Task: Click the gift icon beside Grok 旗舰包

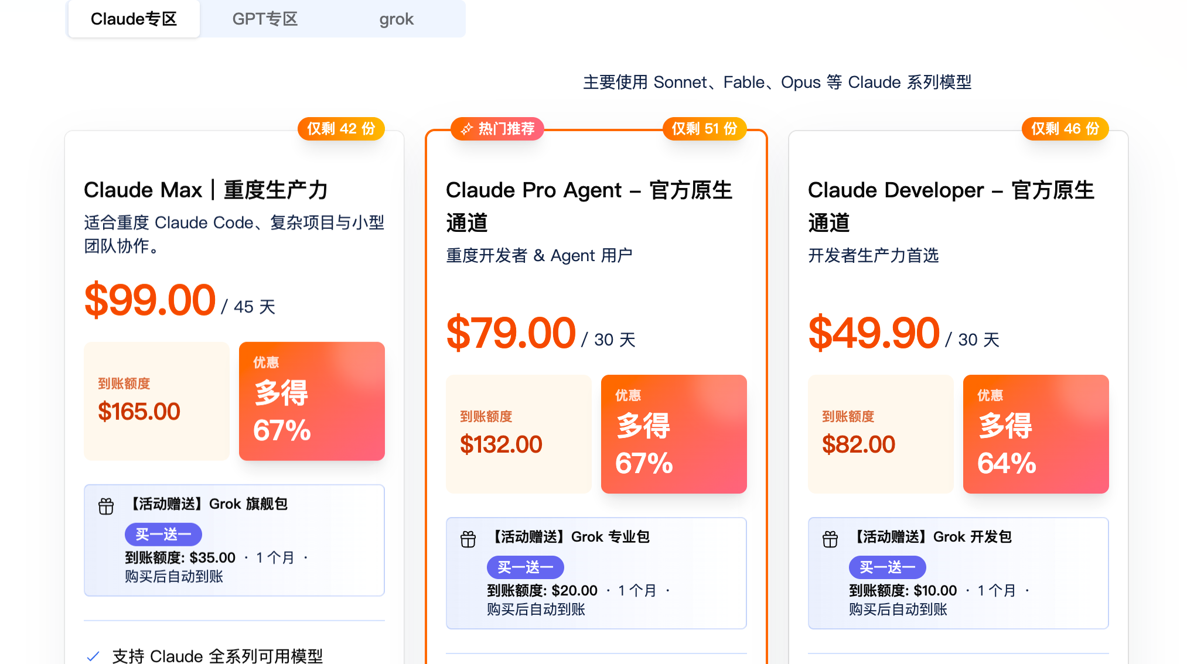Action: pos(106,506)
